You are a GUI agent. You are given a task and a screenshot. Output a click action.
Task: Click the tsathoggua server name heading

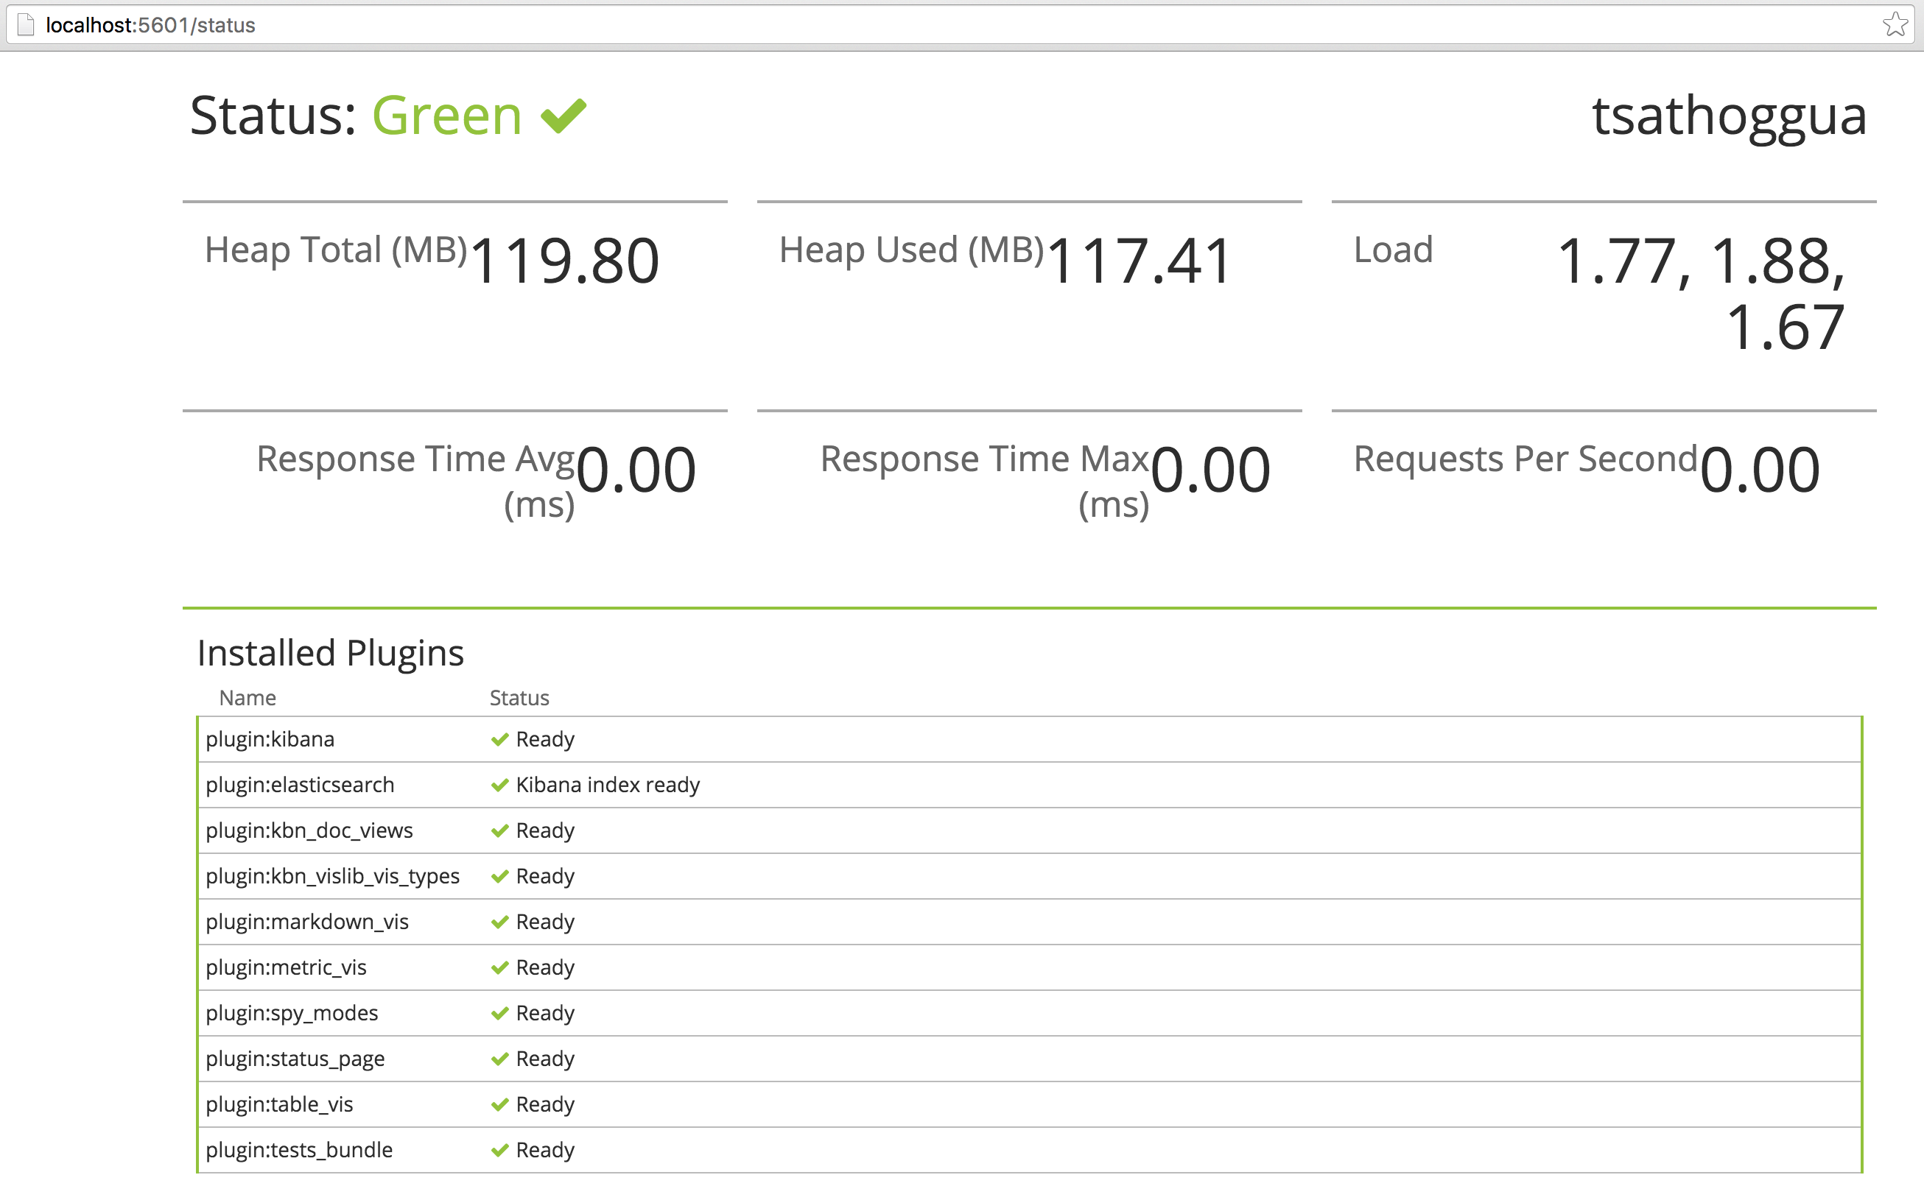pos(1729,116)
